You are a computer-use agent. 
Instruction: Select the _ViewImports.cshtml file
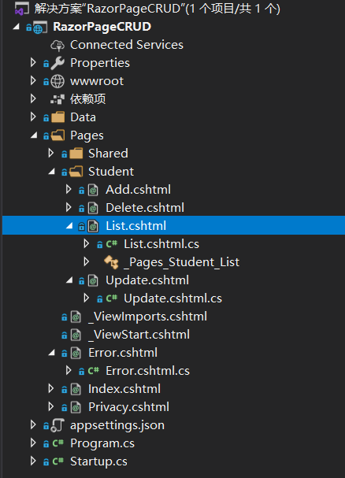(147, 317)
